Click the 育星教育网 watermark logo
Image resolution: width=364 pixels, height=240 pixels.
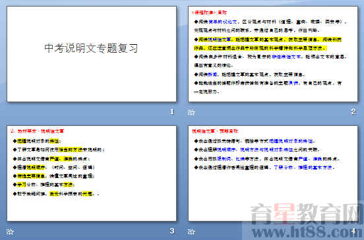pos(307,214)
